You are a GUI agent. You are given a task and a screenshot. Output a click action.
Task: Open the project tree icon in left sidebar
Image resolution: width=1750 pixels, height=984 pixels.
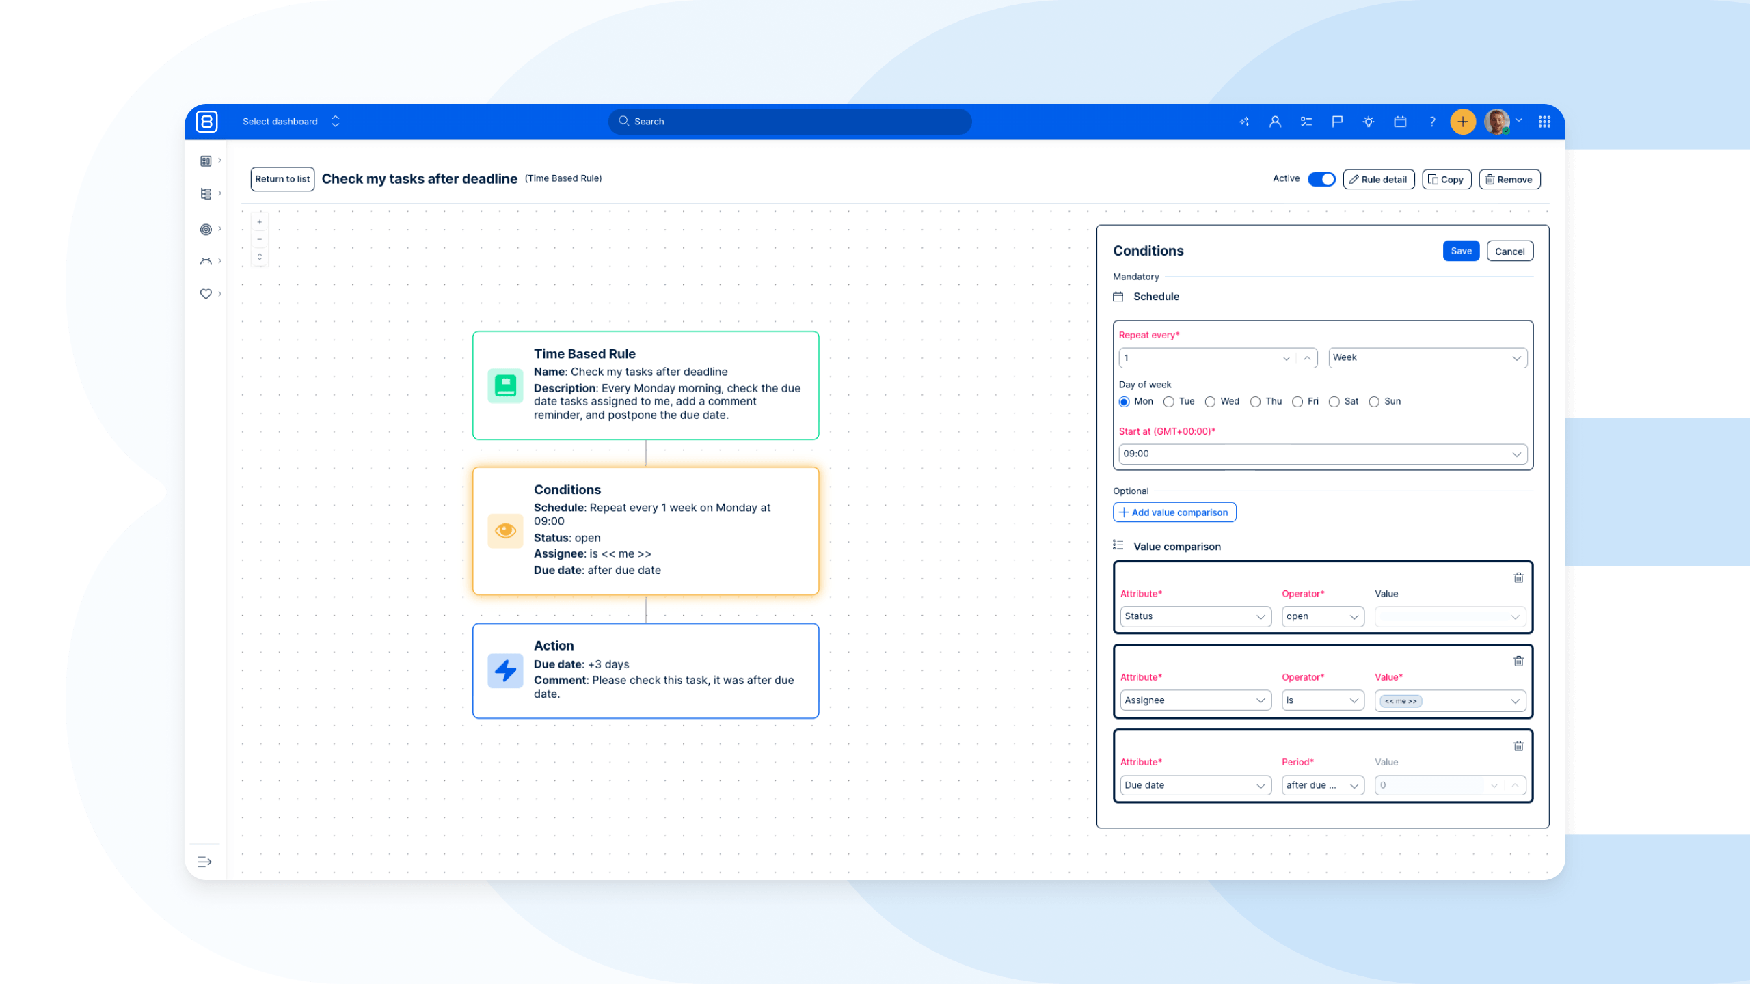tap(206, 194)
